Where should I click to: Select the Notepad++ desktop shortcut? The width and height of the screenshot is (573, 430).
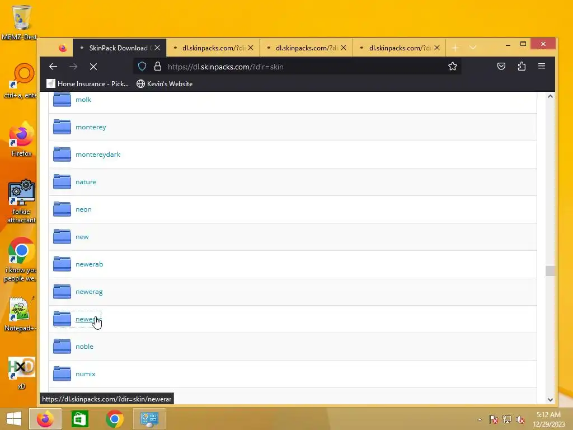21,314
